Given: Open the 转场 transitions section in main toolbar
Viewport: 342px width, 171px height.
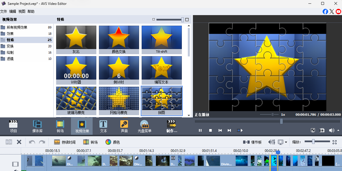Looking at the screenshot, I should pyautogui.click(x=60, y=127).
